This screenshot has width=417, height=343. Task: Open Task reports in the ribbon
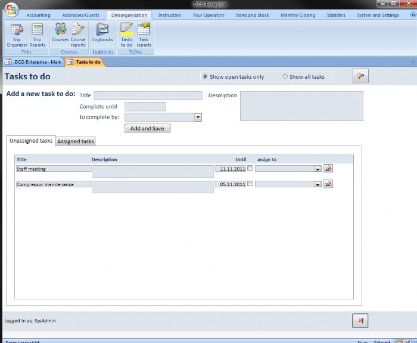pos(144,33)
